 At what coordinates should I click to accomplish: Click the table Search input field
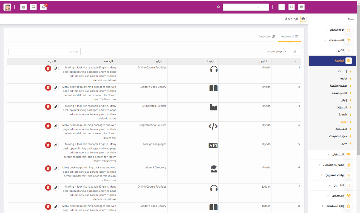pos(44,52)
